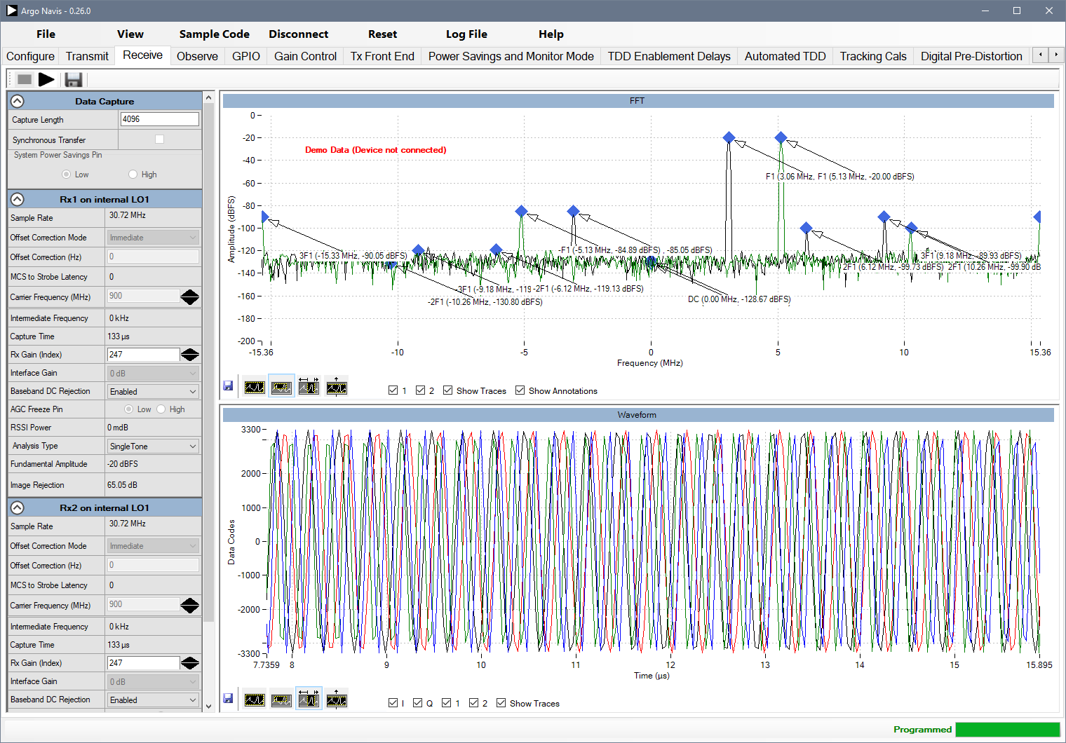Select the Waveform vertical zoom icon

pos(337,700)
